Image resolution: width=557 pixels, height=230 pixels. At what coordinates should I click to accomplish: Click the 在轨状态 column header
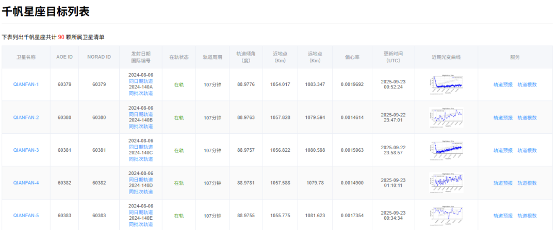point(178,57)
